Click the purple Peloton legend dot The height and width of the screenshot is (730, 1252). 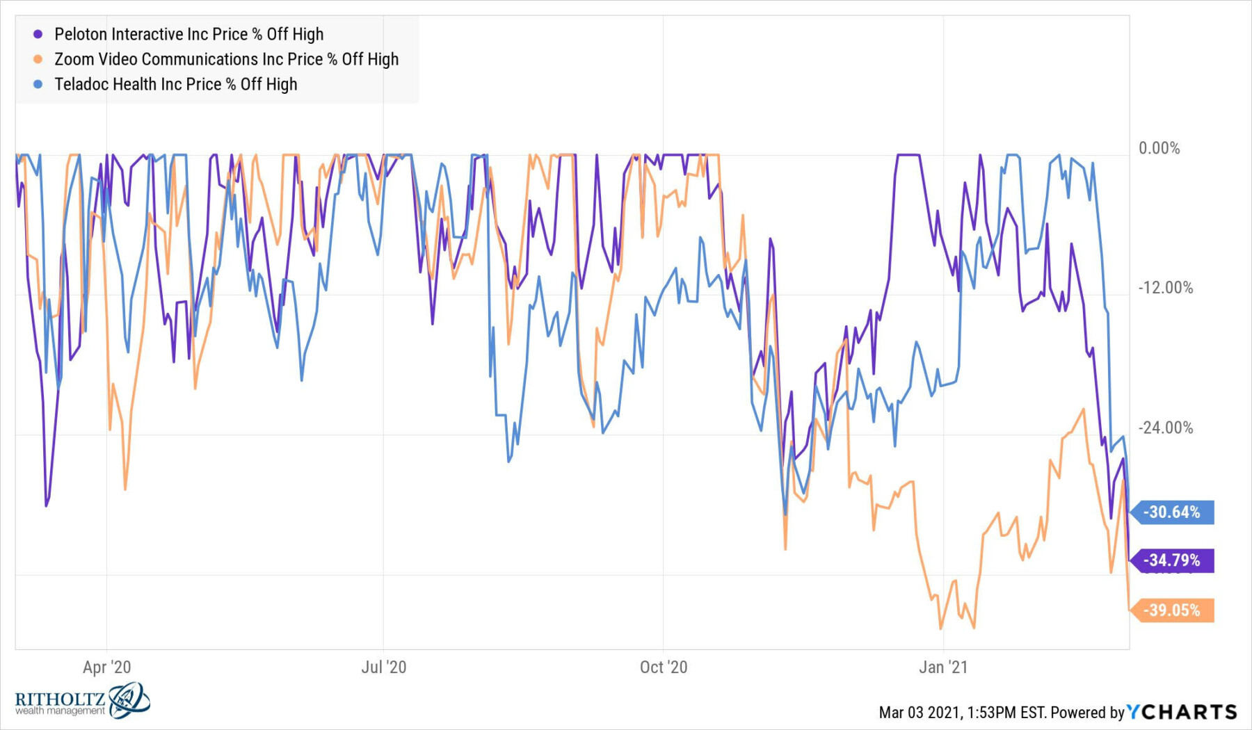[38, 34]
